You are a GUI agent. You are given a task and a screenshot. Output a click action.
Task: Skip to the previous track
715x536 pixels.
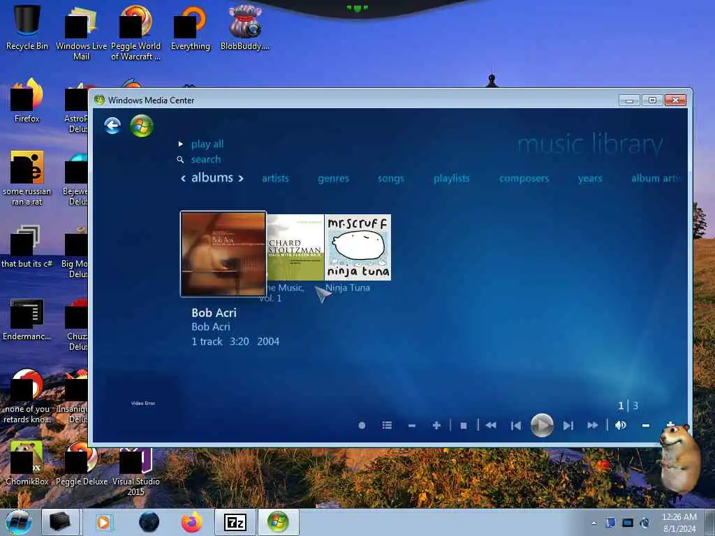tap(516, 426)
